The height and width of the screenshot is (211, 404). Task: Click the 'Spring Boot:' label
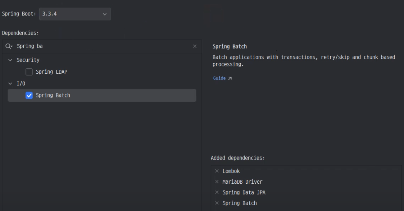click(x=19, y=14)
